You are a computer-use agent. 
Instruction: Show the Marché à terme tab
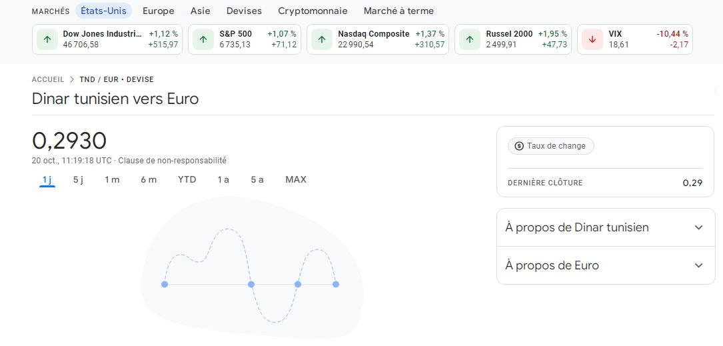pos(398,11)
